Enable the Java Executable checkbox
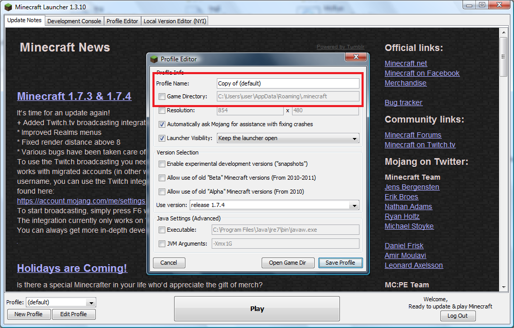Viewport: 514px width, 328px height. [x=162, y=230]
